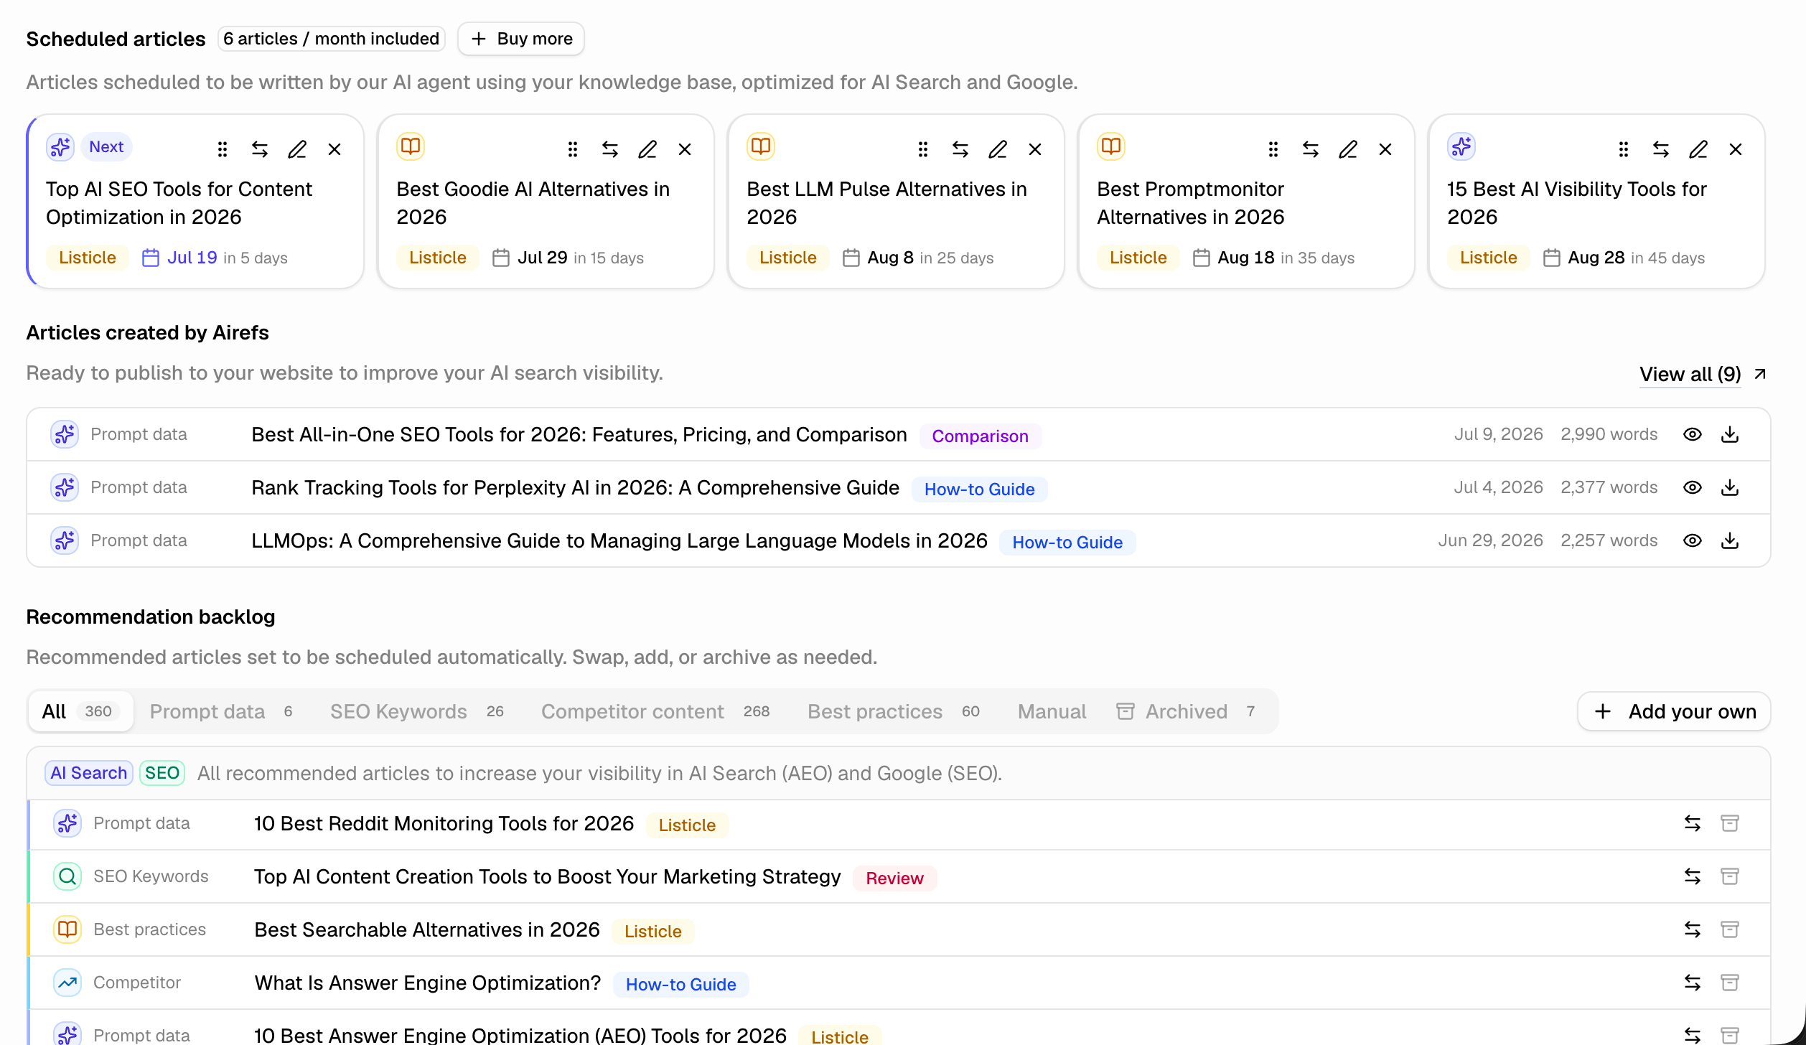The image size is (1806, 1045).
Task: Open LLMOps Comprehensive Guide article title
Action: [x=619, y=540]
